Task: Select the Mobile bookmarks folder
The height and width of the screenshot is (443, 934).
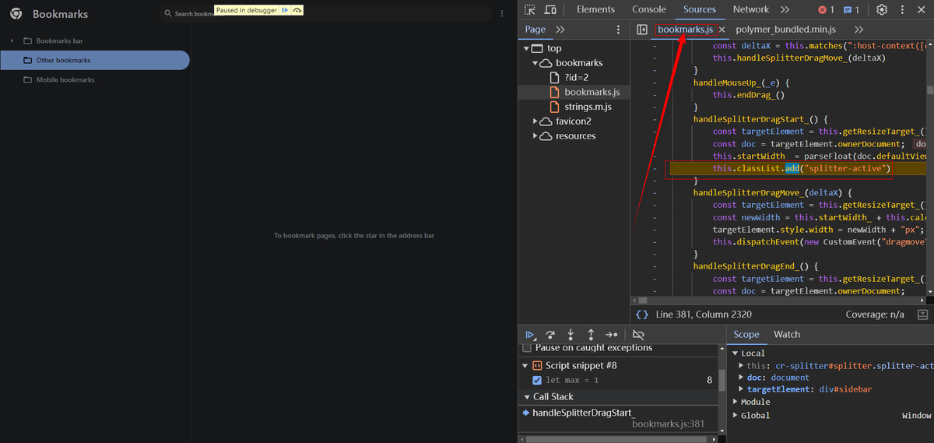Action: coord(65,79)
